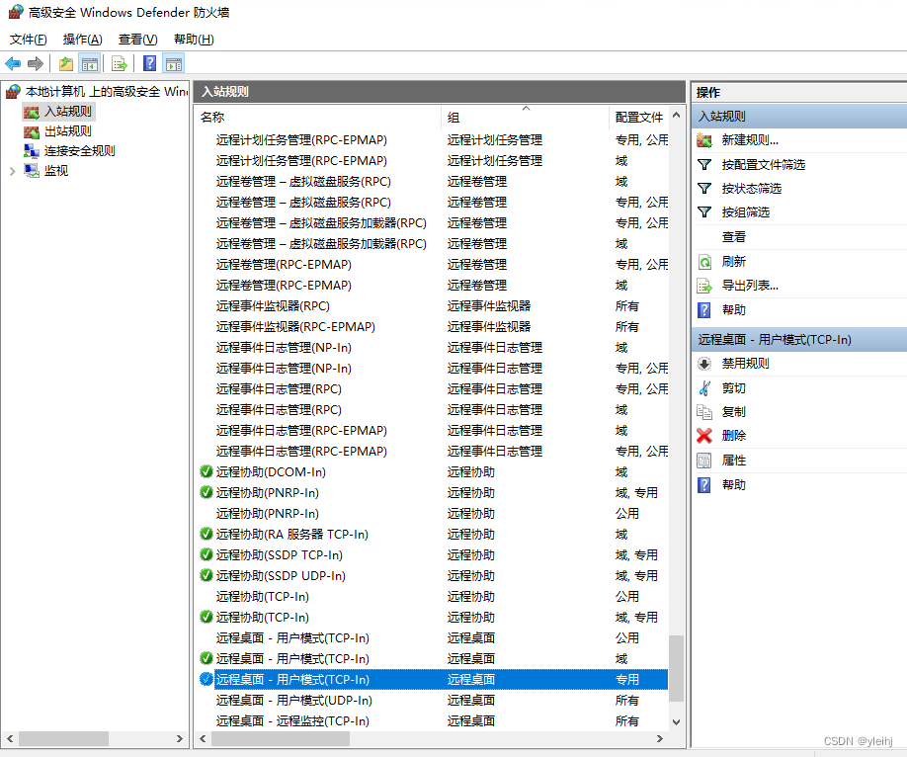Open the 操作(A) menu
This screenshot has height=757, width=907.
[x=82, y=40]
